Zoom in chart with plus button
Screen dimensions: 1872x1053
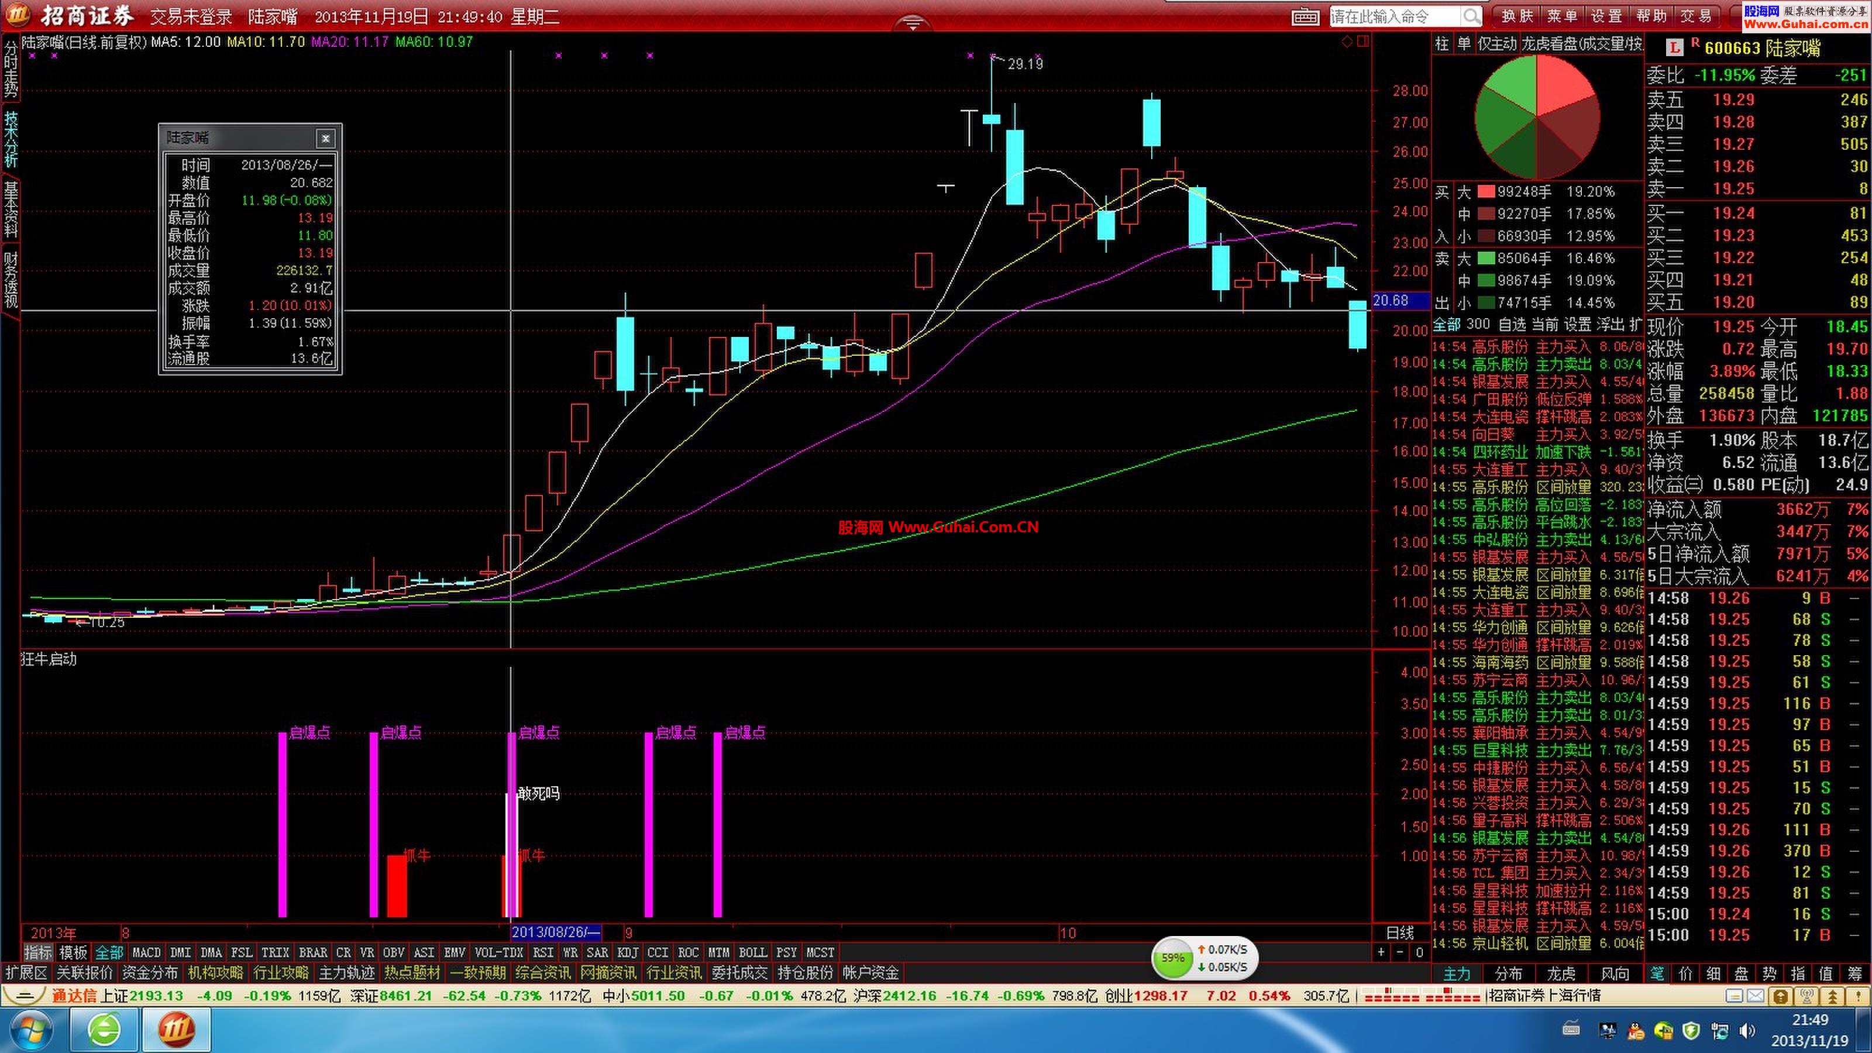point(1381,952)
